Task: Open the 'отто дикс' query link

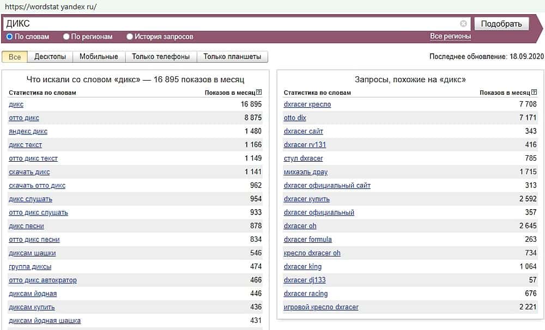Action: pos(24,118)
